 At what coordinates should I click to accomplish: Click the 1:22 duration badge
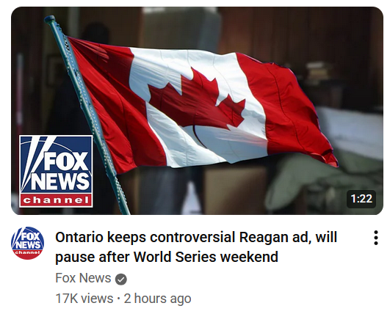click(x=361, y=199)
